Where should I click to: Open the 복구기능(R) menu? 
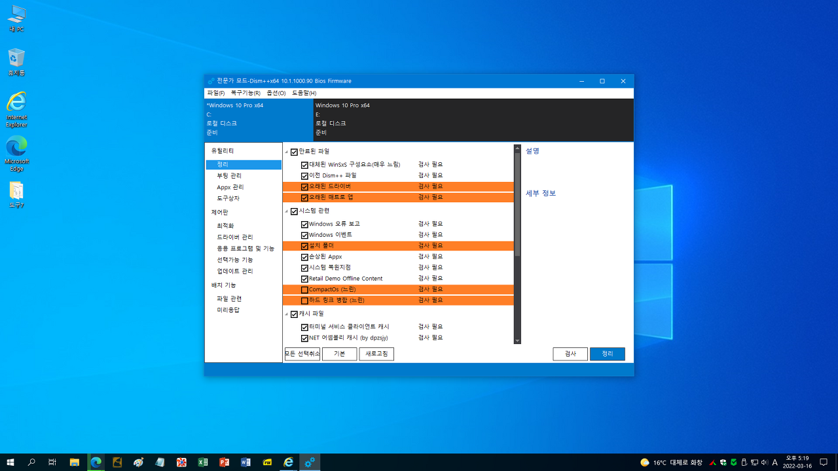tap(246, 93)
